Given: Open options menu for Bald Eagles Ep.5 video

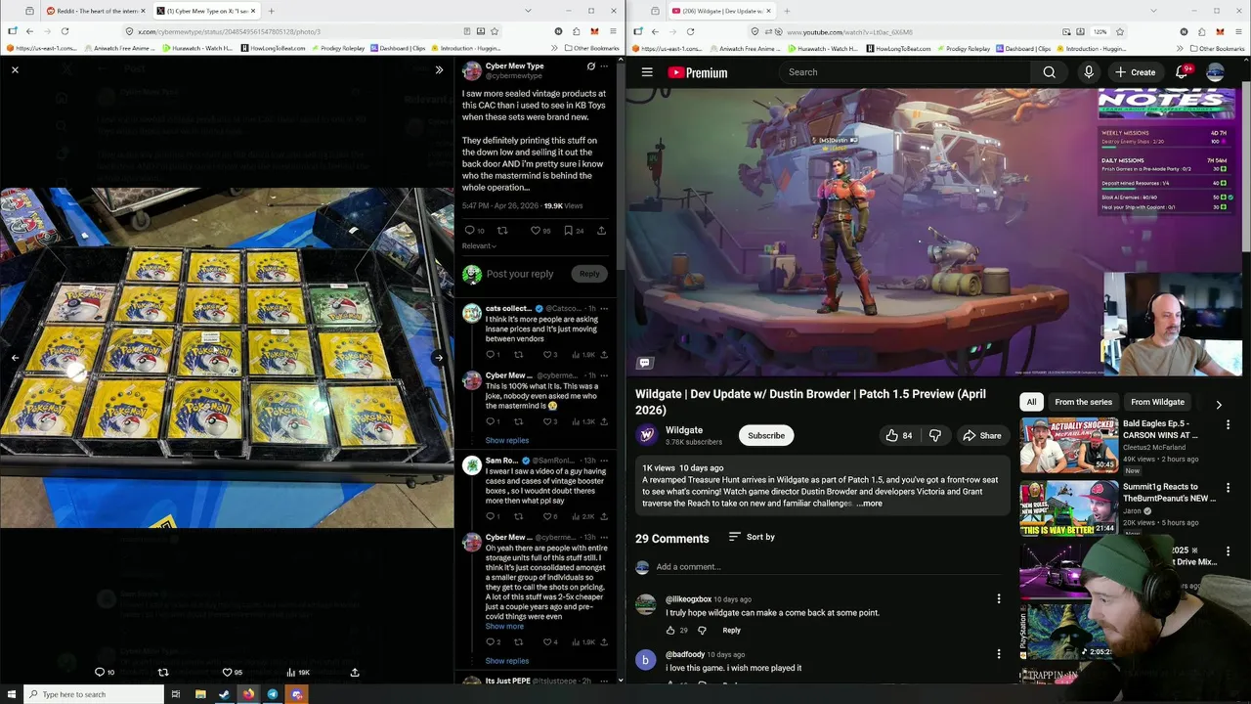Looking at the screenshot, I should click(1229, 425).
